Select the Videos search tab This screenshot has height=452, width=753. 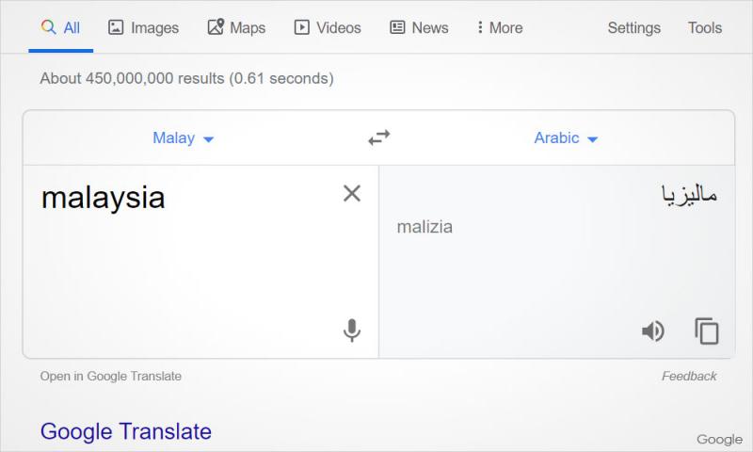[328, 27]
